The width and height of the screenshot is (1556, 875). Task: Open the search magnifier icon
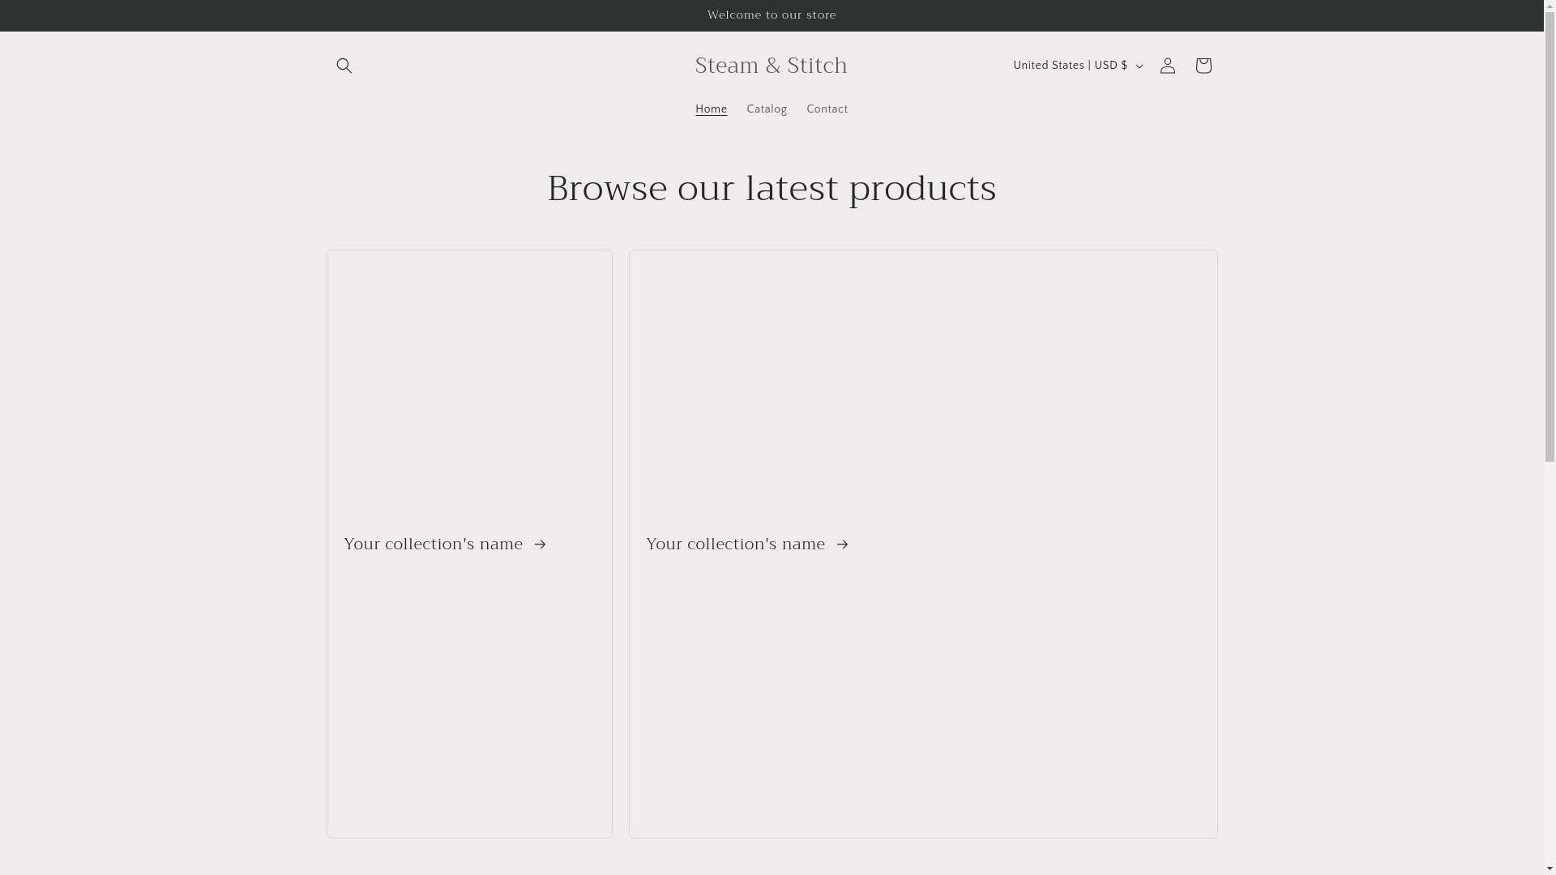pyautogui.click(x=344, y=66)
